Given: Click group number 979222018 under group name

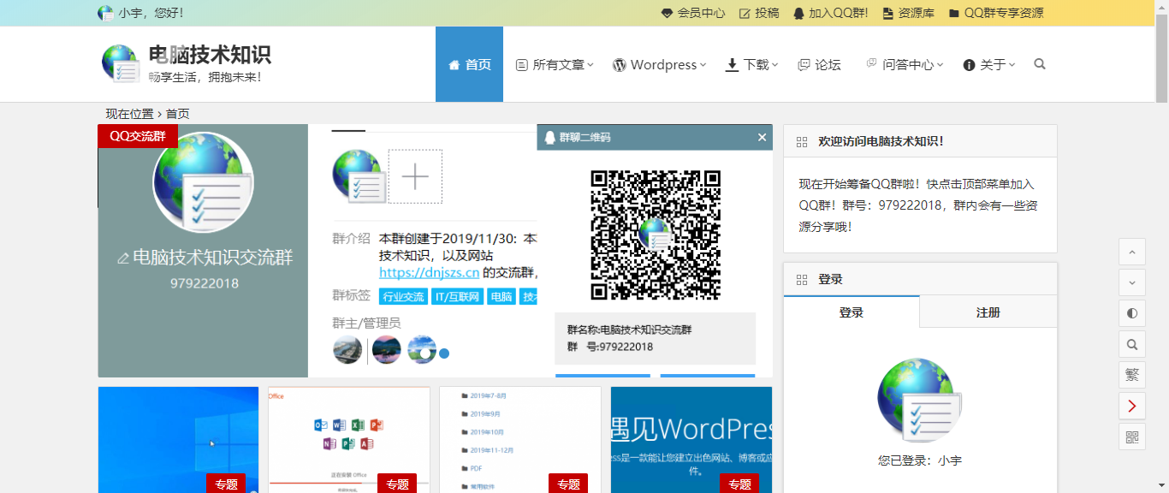Looking at the screenshot, I should pyautogui.click(x=204, y=283).
